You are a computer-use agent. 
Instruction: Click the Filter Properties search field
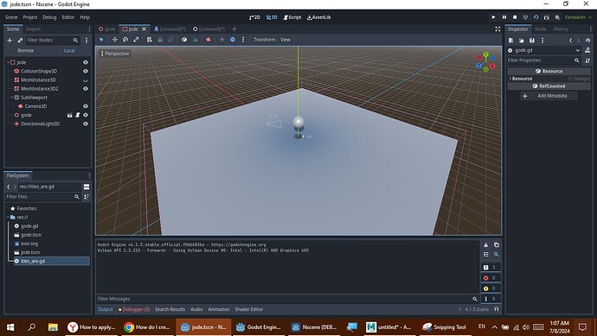[x=543, y=60]
